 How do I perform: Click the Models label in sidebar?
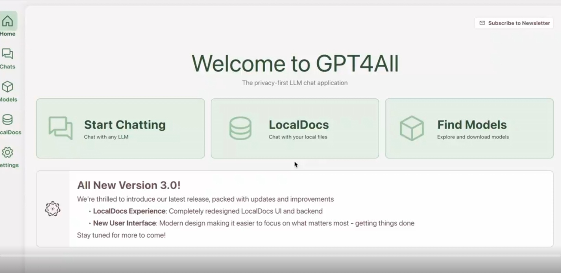coord(9,100)
